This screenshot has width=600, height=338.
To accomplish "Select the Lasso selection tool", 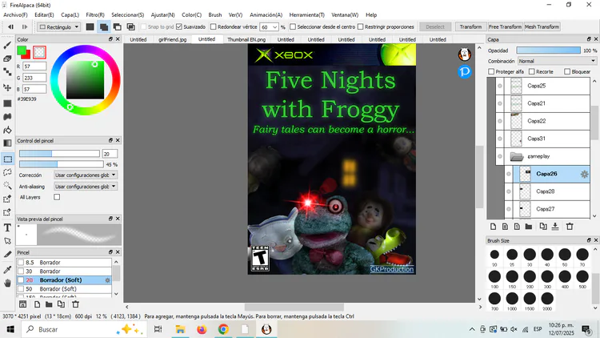I will [x=7, y=172].
